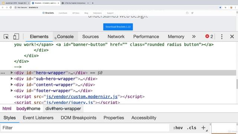Click the API Docs nav link
Screen dimensions: 238x134
(76, 13)
